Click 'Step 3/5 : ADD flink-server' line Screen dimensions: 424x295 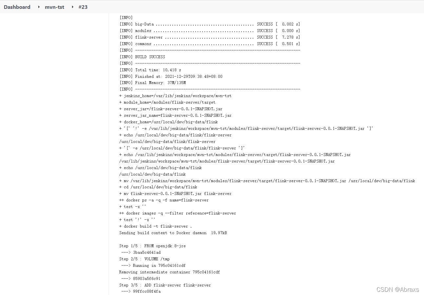[x=165, y=285]
